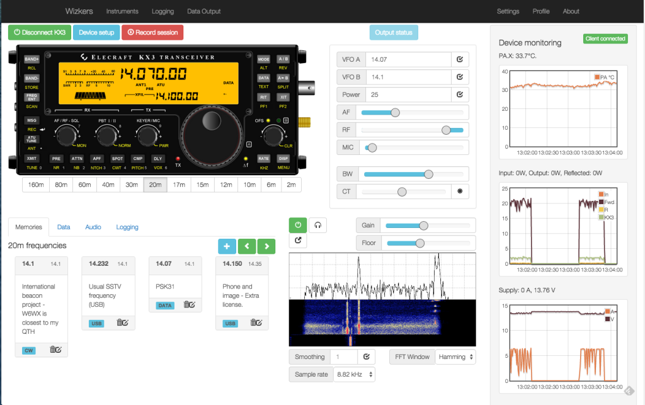Click the MSG button on radio
The image size is (645, 405).
point(31,120)
